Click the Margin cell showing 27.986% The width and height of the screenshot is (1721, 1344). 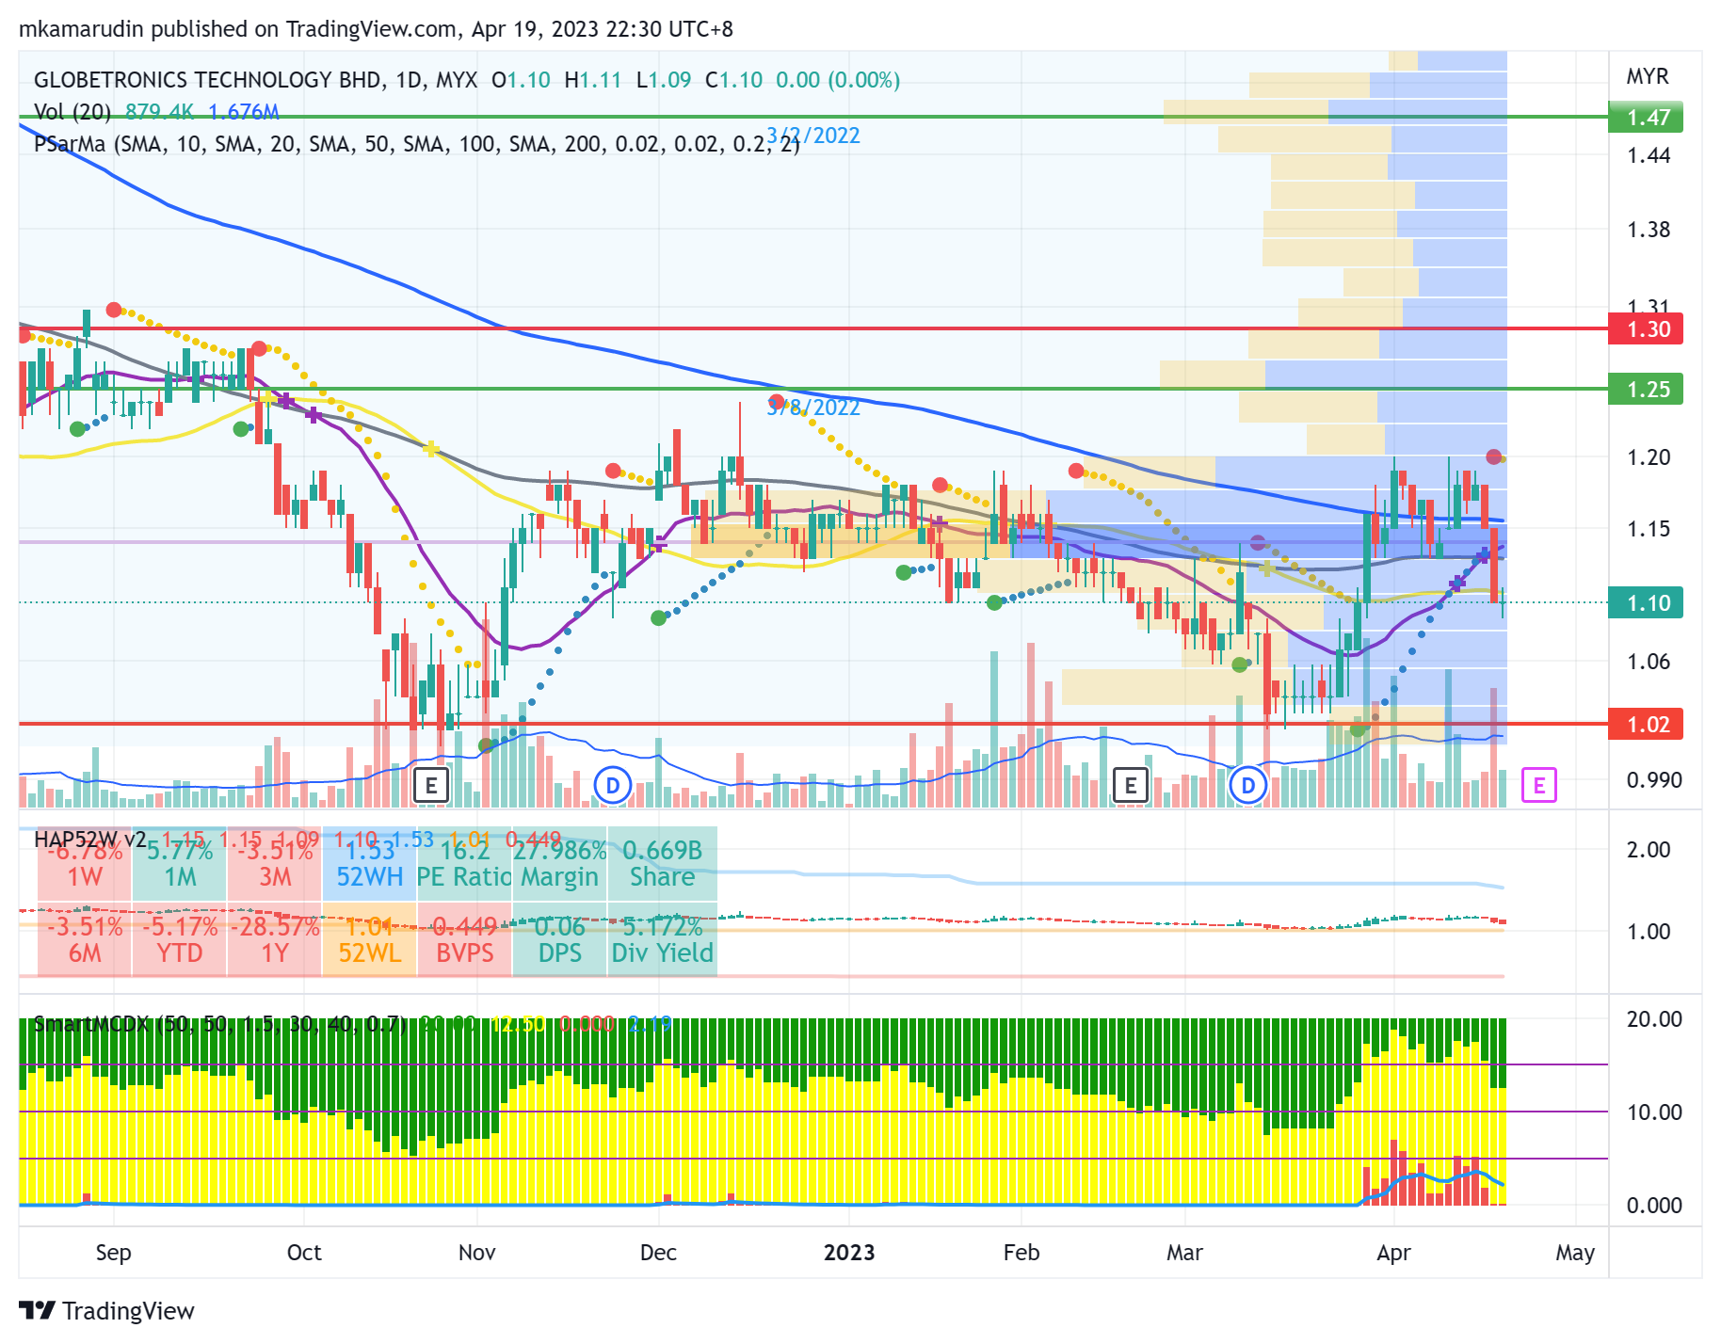[x=560, y=864]
